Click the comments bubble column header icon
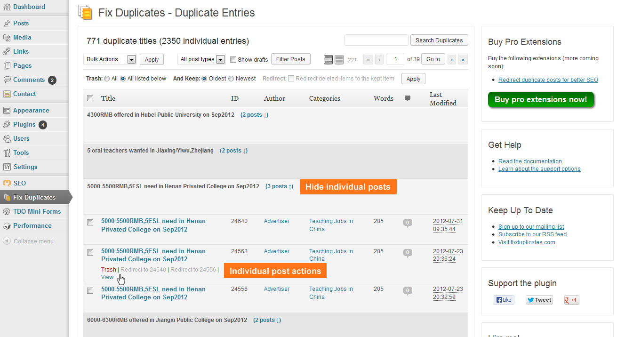This screenshot has width=617, height=337. 408,98
